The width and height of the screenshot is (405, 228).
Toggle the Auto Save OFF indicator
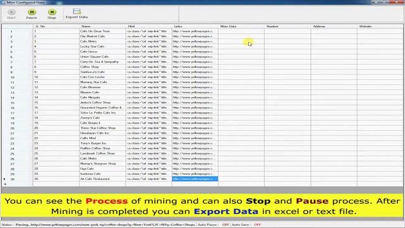[x=258, y=225]
